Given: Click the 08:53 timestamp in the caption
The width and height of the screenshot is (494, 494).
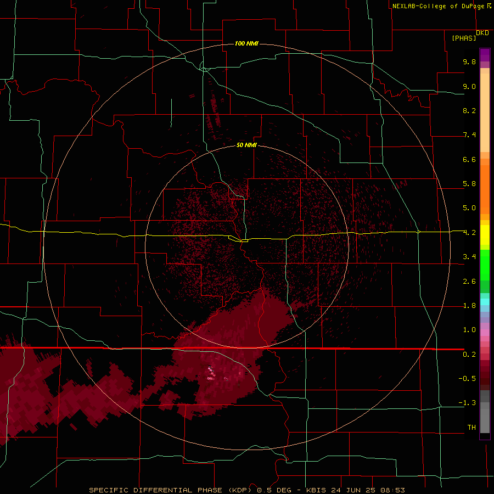Looking at the screenshot, I should 392,490.
